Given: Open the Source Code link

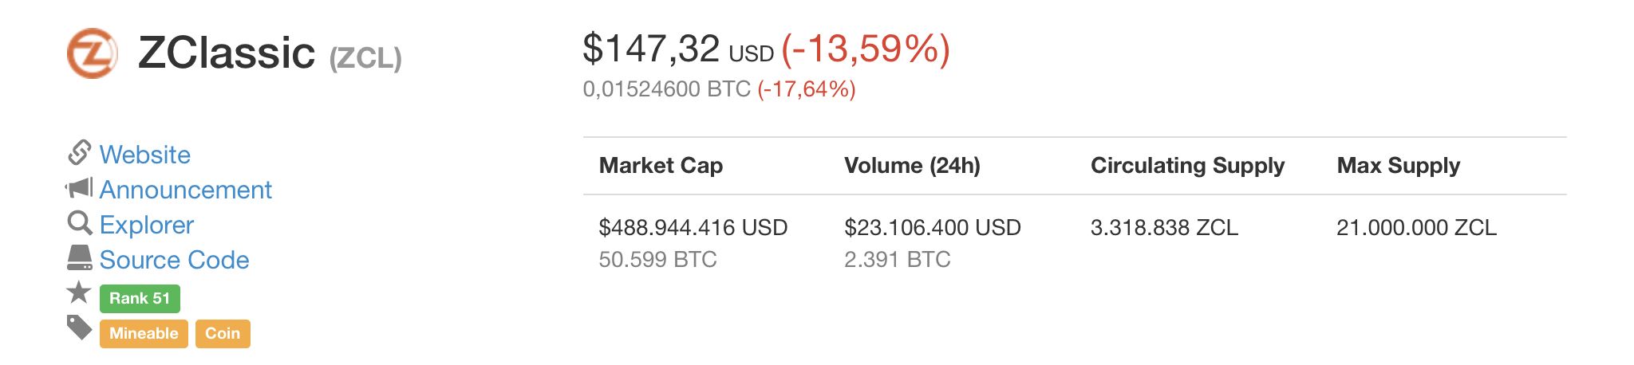Looking at the screenshot, I should [175, 260].
